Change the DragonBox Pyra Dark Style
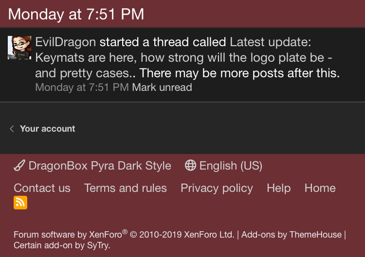Screen dimensions: 365x257 99,166
